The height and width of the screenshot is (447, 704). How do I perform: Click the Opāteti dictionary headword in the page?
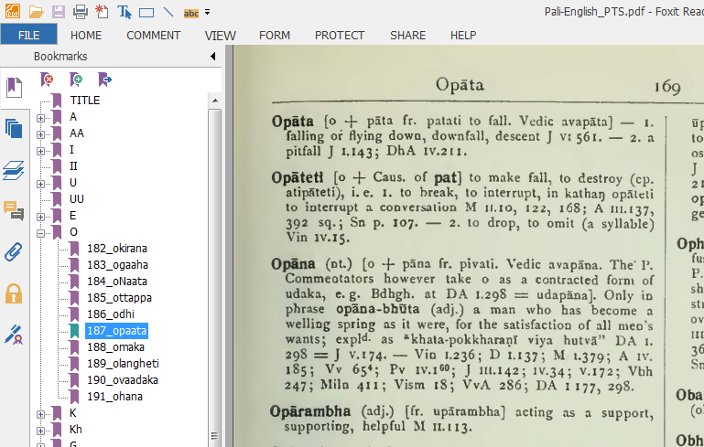pyautogui.click(x=298, y=178)
